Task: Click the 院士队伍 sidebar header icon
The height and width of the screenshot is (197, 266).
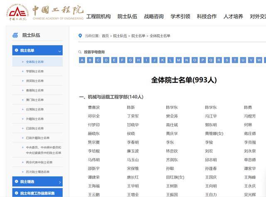Action: 15,35
